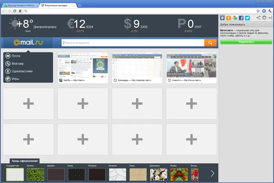This screenshot has height=183, width=274.
Task: Collapse the social sidebar panel
Action: 270,18
